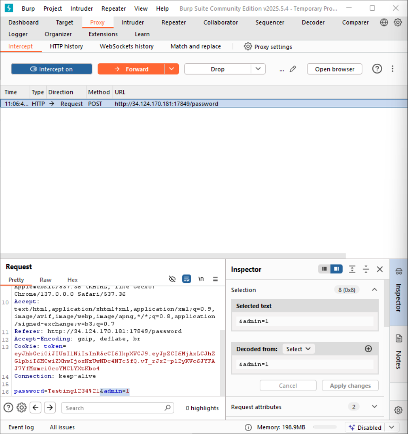Toggle word wrap icon in Request editor

pyautogui.click(x=187, y=279)
